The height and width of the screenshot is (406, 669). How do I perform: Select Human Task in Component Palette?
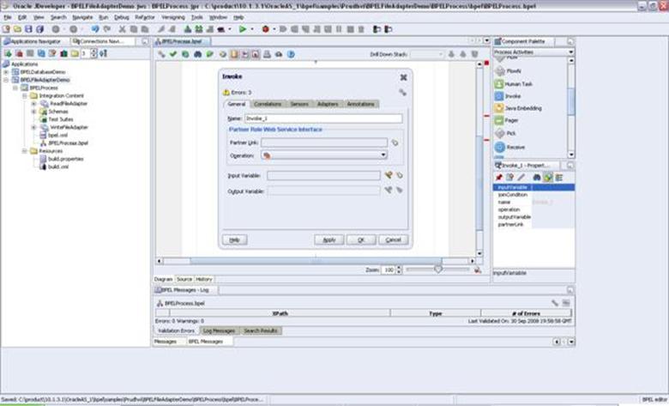(x=513, y=84)
